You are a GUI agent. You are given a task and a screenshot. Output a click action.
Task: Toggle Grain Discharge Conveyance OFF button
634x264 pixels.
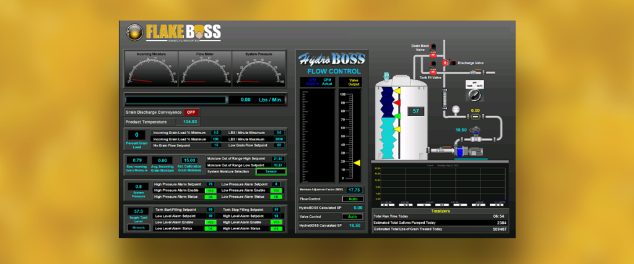coord(191,113)
